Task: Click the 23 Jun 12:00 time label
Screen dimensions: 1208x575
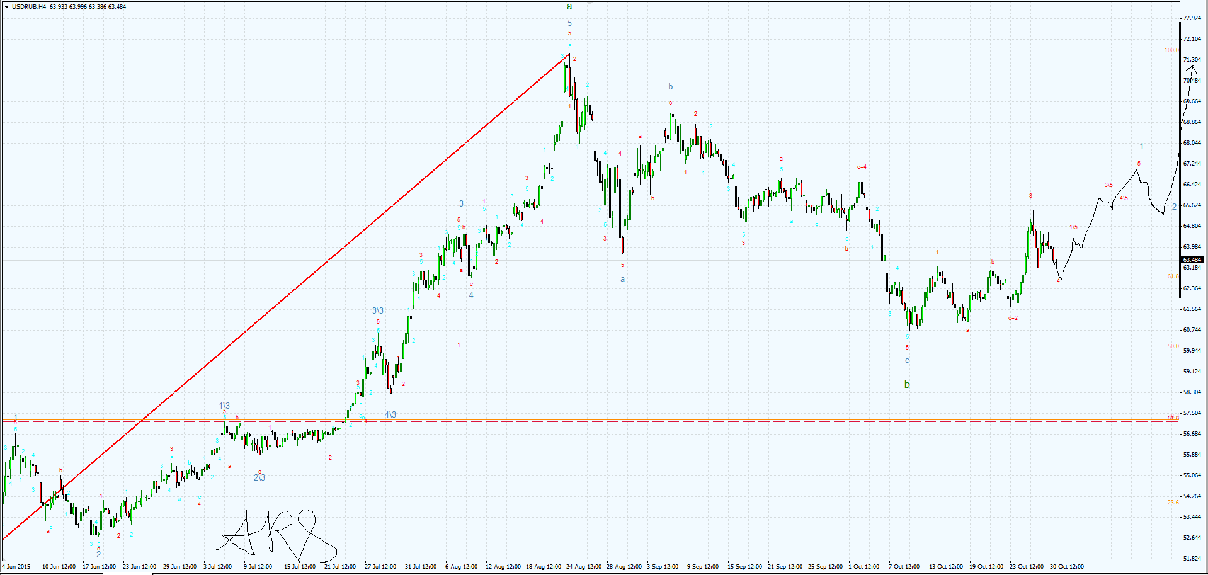Action: point(139,567)
